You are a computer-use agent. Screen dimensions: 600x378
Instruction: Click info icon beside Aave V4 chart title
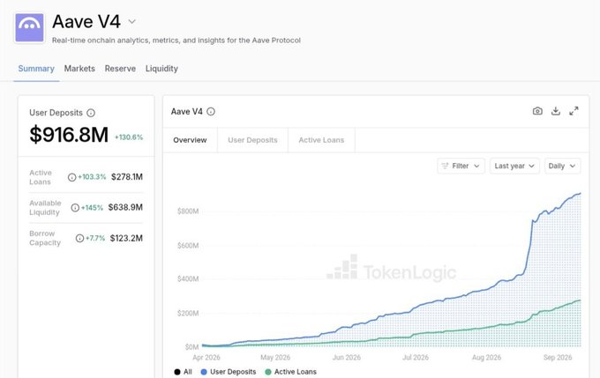click(x=211, y=112)
